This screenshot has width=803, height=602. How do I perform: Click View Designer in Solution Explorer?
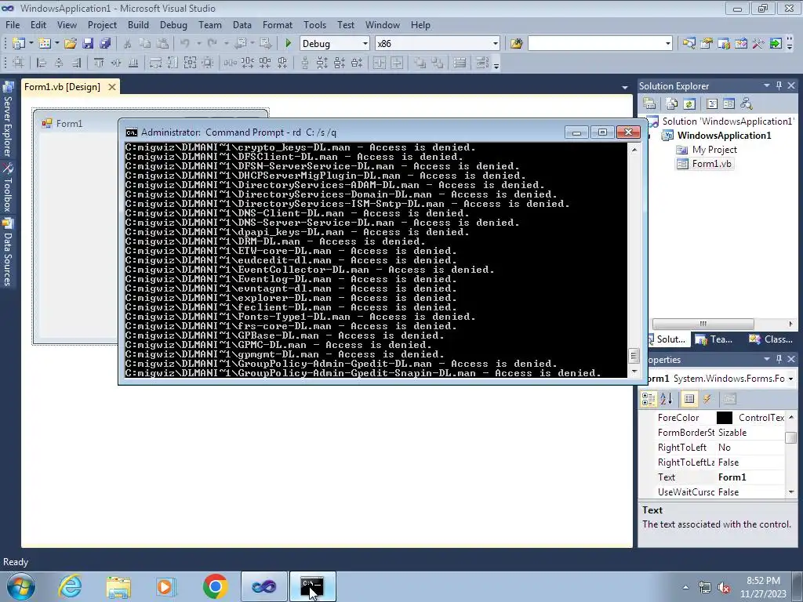click(729, 104)
